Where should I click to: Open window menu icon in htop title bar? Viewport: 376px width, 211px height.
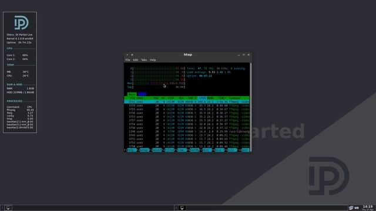[127, 55]
